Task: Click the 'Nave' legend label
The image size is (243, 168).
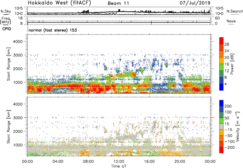Action: tap(231, 21)
